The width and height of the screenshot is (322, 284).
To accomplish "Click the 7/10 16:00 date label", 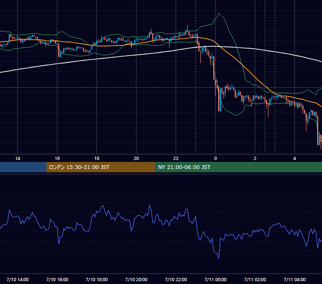I will (57, 279).
